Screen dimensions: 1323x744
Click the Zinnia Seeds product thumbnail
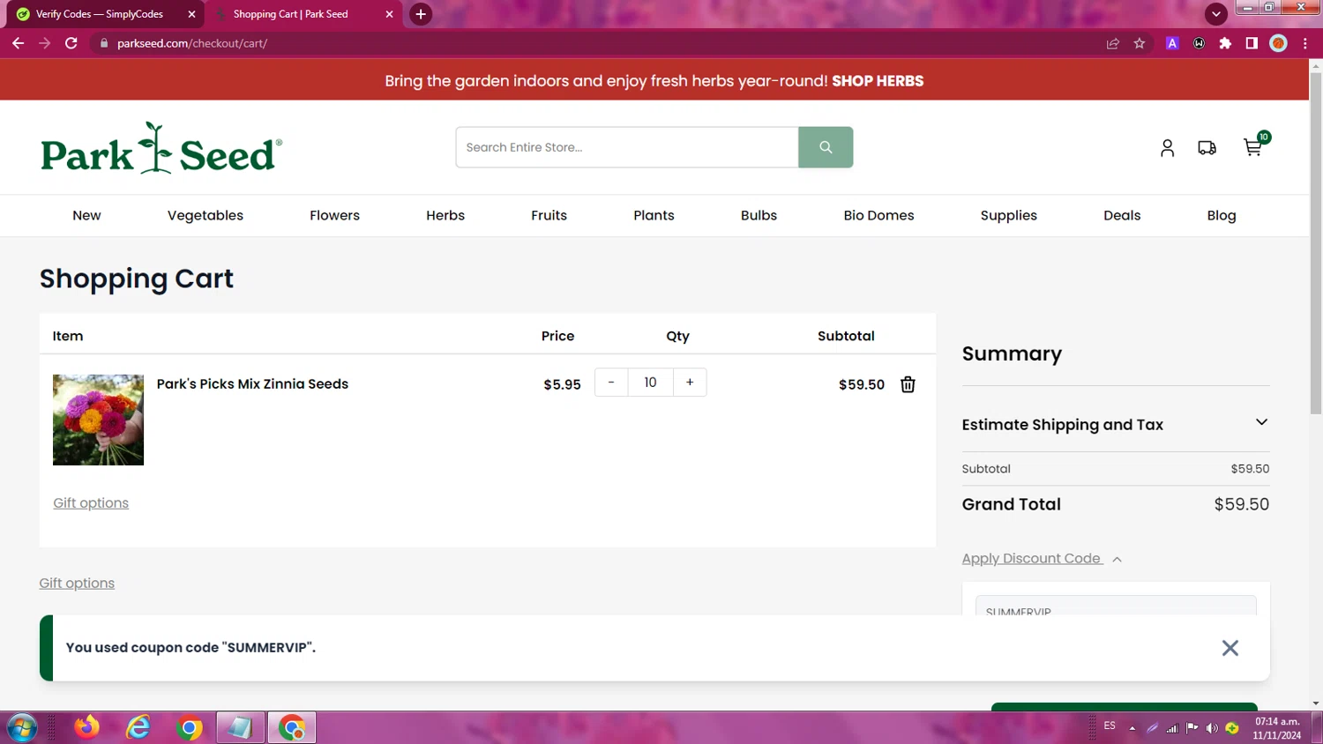[x=98, y=420]
